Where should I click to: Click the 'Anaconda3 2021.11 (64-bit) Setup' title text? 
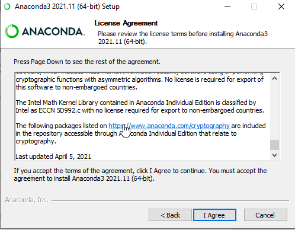(67, 7)
